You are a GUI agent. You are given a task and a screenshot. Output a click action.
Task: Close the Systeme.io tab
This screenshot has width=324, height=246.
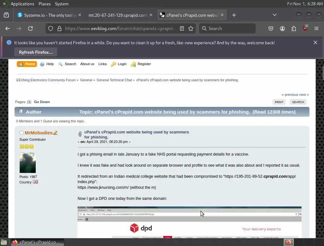pyautogui.click(x=80, y=15)
